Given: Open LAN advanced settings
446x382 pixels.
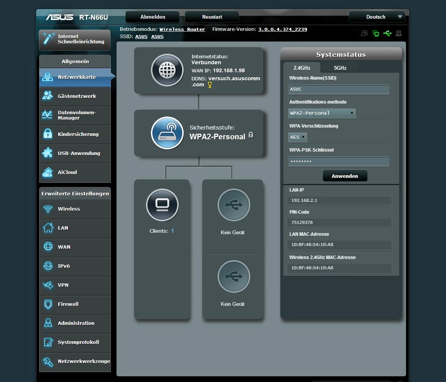Looking at the screenshot, I should point(75,228).
